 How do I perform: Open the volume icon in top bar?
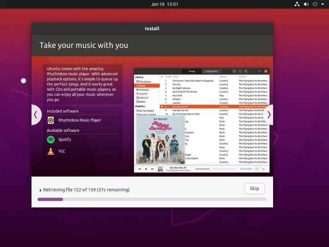(x=306, y=4)
